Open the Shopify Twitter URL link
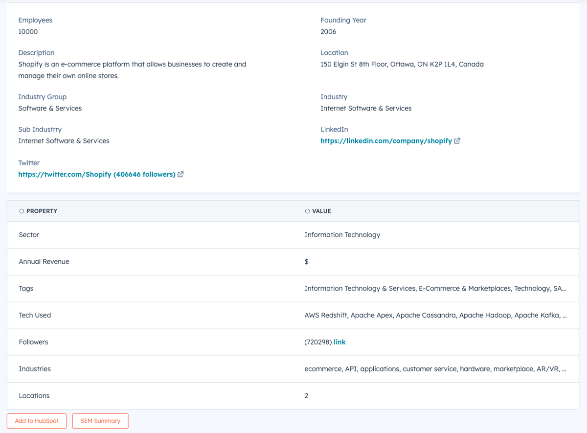587x433 pixels. pyautogui.click(x=95, y=174)
